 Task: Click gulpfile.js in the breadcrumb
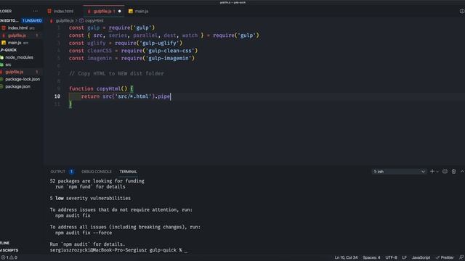(x=65, y=21)
